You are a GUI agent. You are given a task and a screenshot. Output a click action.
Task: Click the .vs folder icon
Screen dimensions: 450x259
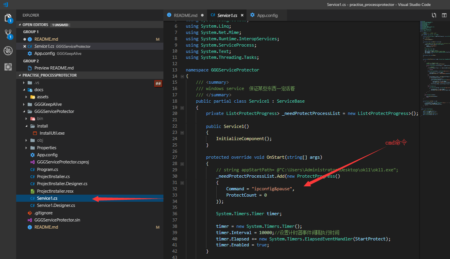pos(30,83)
